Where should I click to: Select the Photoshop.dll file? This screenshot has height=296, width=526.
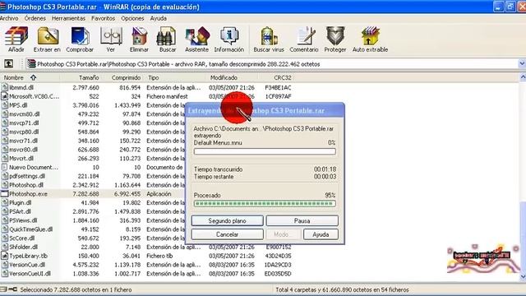[26, 185]
